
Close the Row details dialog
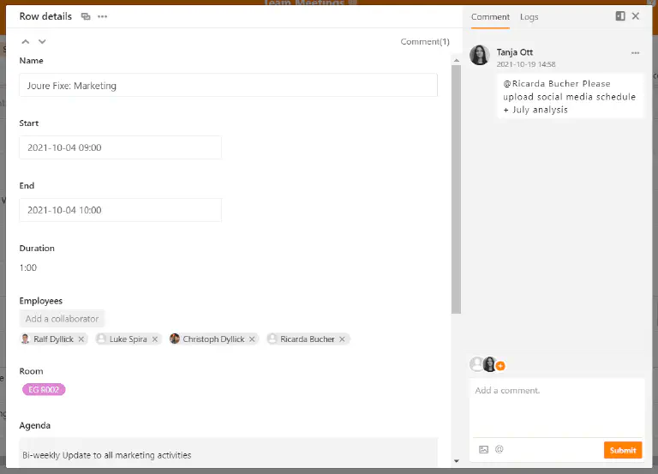coord(636,16)
